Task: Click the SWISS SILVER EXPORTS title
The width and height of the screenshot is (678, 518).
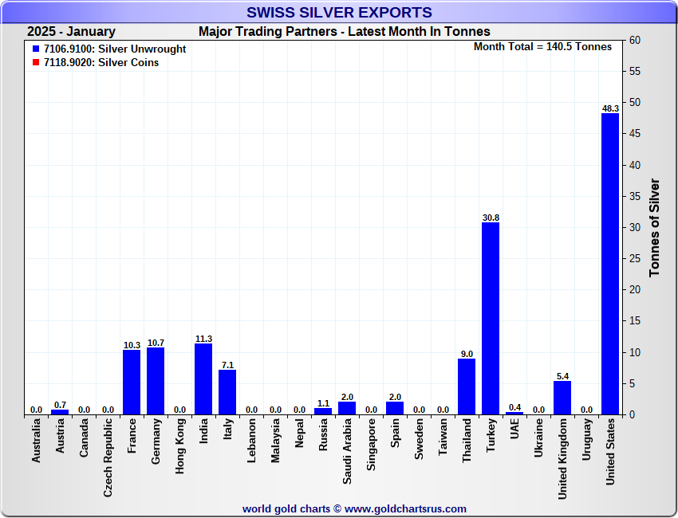Action: pyautogui.click(x=339, y=13)
